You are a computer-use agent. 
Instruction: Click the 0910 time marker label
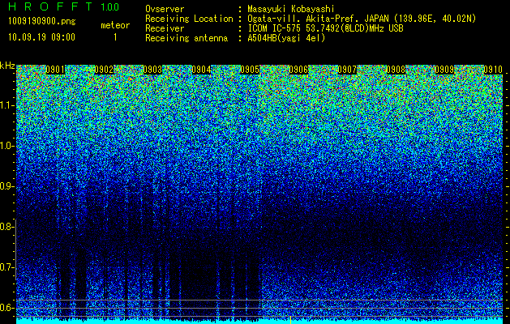pos(493,70)
